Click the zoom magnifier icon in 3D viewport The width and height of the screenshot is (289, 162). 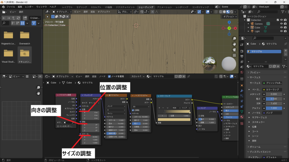pyautogui.click(x=234, y=39)
